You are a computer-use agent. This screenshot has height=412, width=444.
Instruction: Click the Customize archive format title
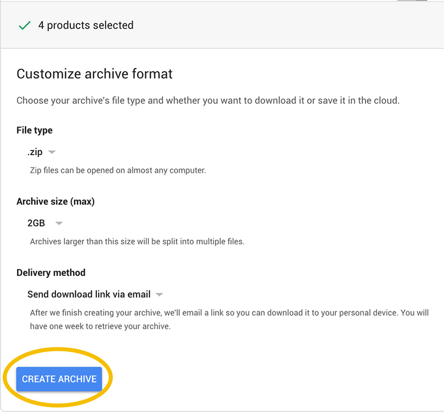pyautogui.click(x=94, y=74)
